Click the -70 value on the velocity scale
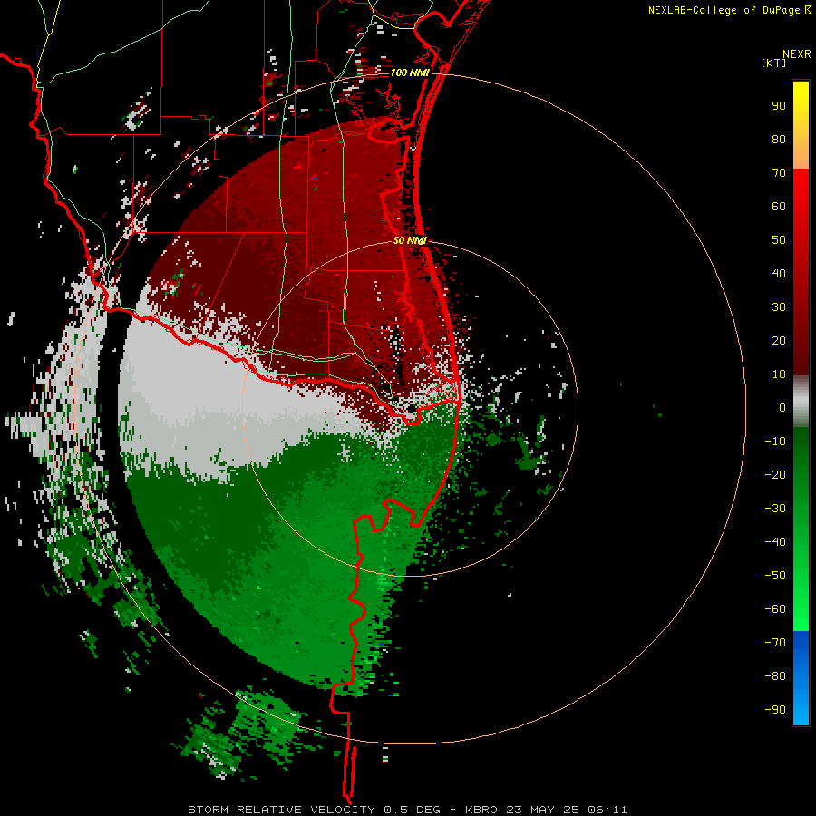Viewport: 816px width, 816px height. (775, 643)
